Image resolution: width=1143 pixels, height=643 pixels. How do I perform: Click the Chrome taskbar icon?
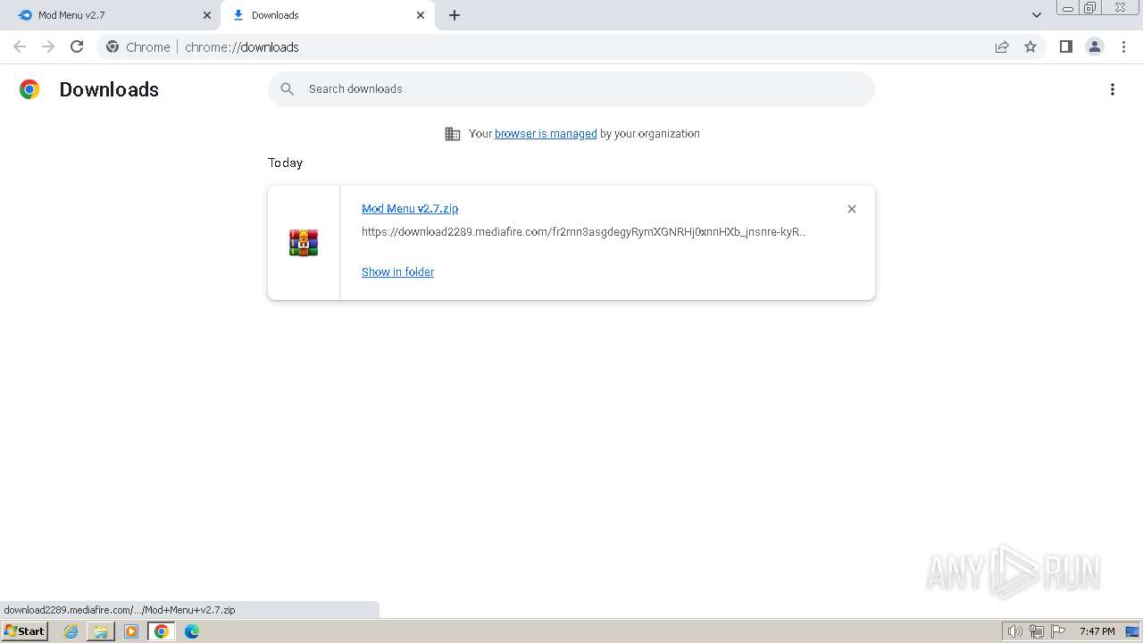(x=162, y=631)
